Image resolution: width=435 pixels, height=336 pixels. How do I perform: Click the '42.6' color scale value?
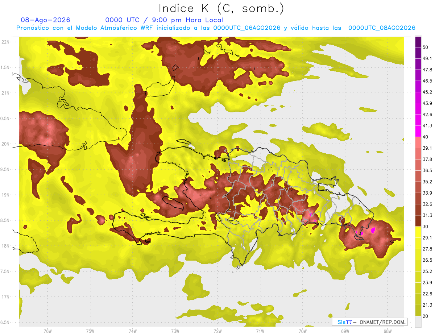[x=427, y=115]
